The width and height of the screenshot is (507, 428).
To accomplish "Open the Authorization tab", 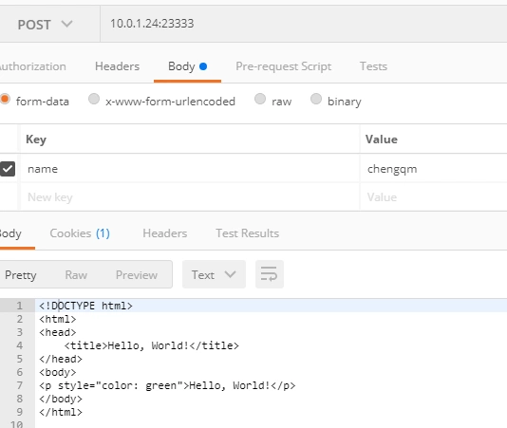I will (32, 66).
